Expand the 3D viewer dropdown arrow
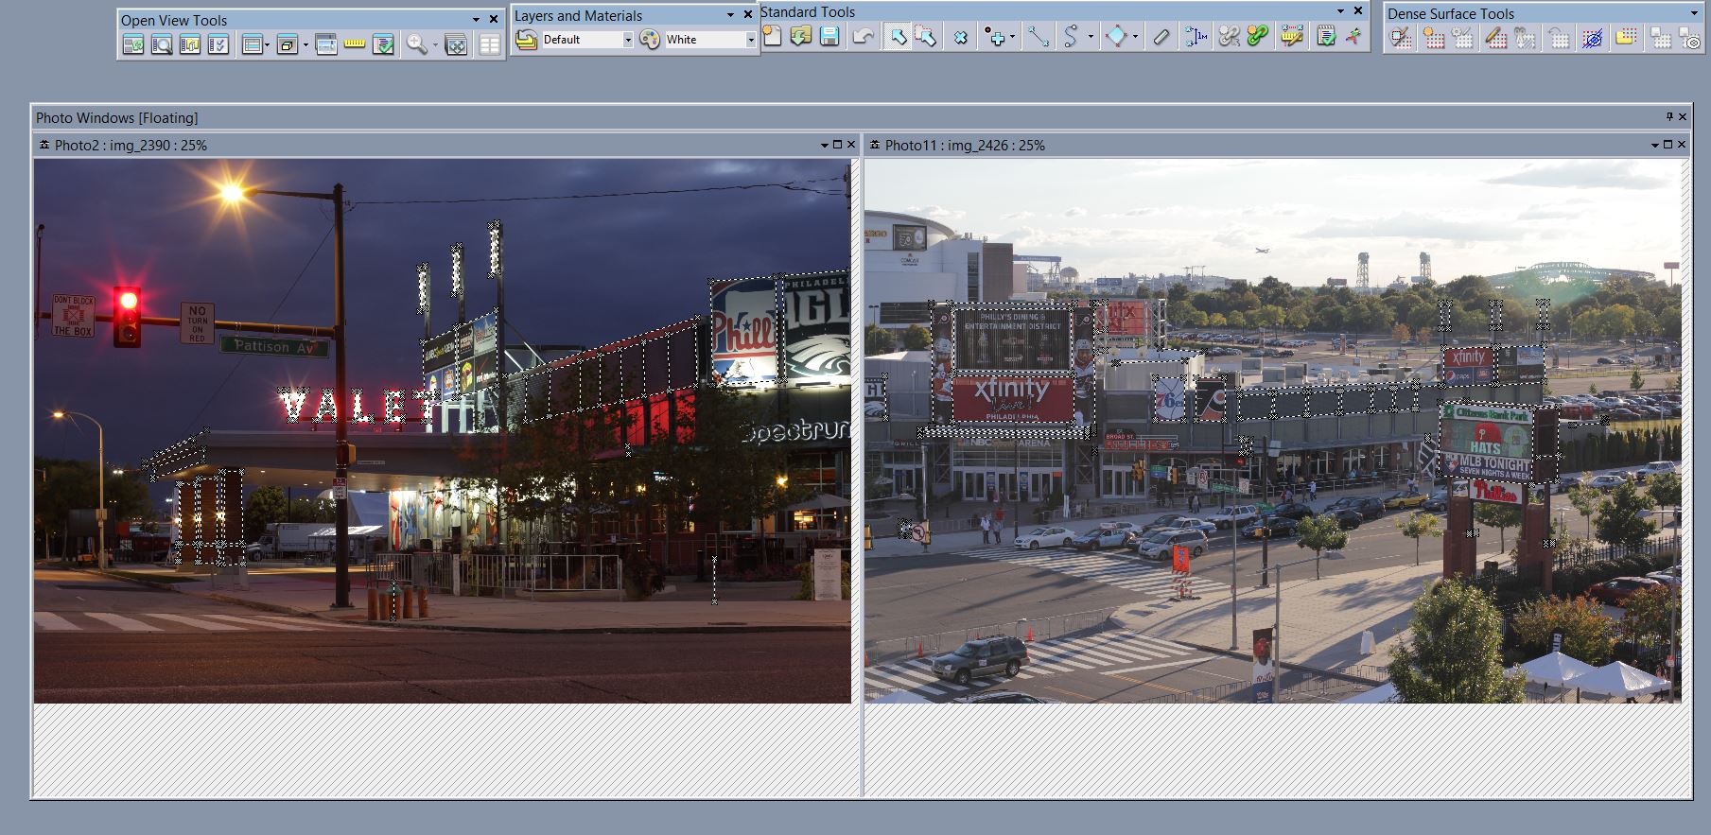Screen dimensions: 1711x835 [x=305, y=44]
